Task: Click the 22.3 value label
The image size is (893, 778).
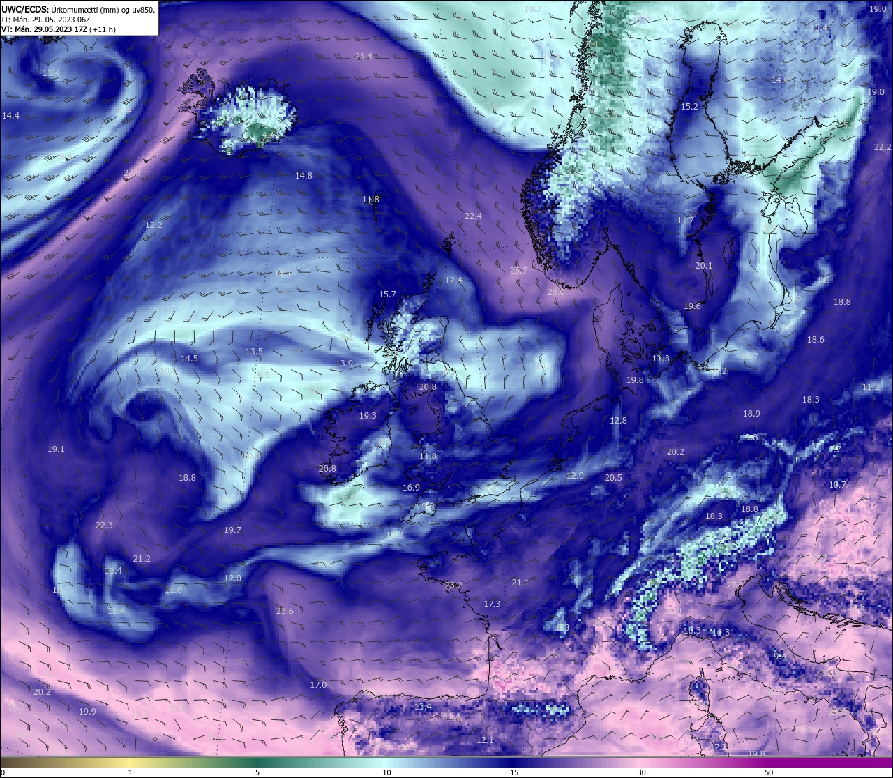Action: (104, 525)
